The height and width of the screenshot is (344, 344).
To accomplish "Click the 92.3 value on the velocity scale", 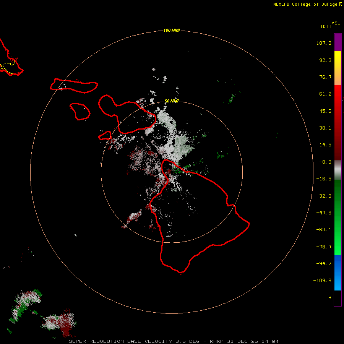I will (x=325, y=60).
